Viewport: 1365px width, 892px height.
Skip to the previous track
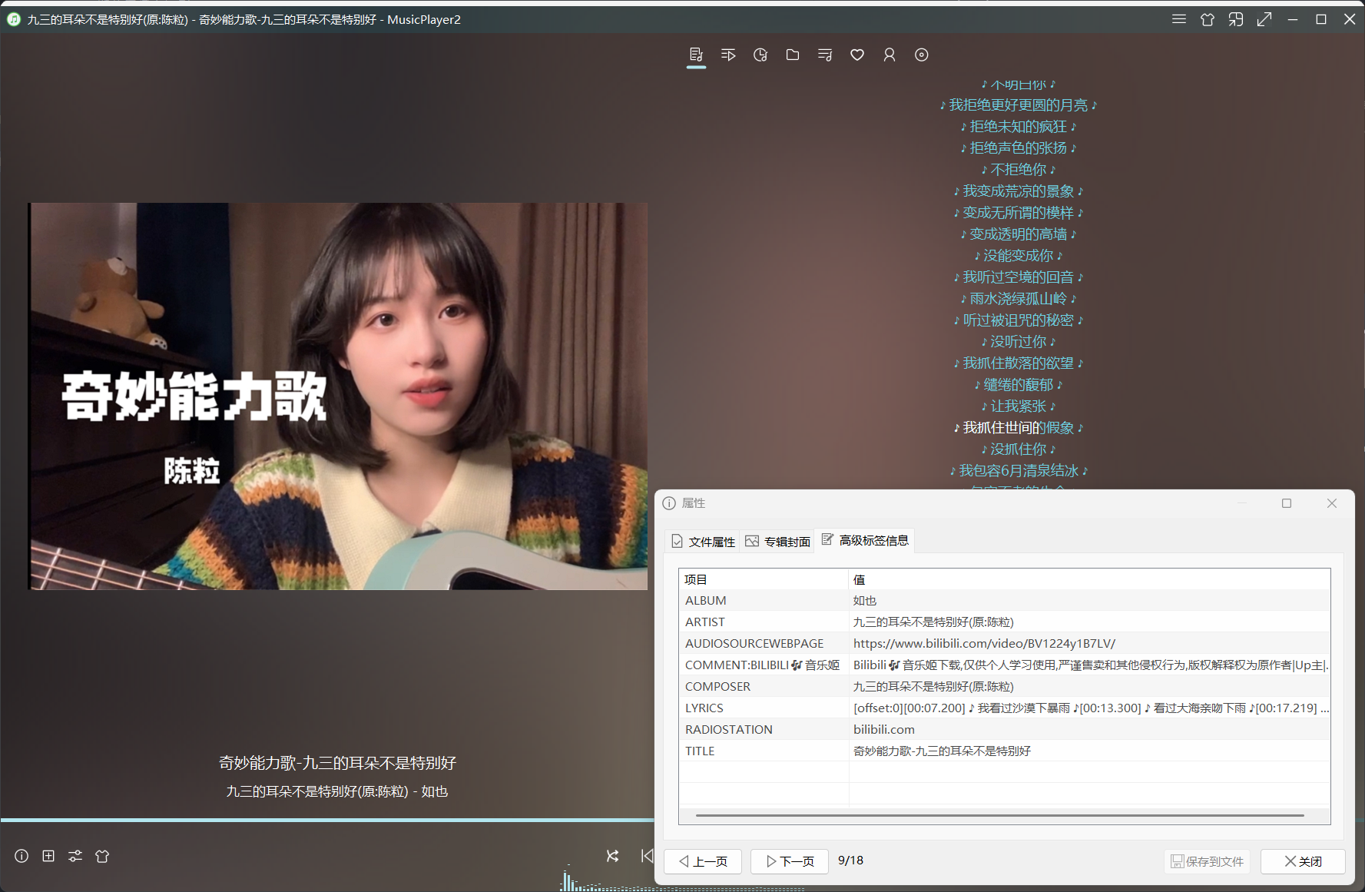(x=647, y=856)
